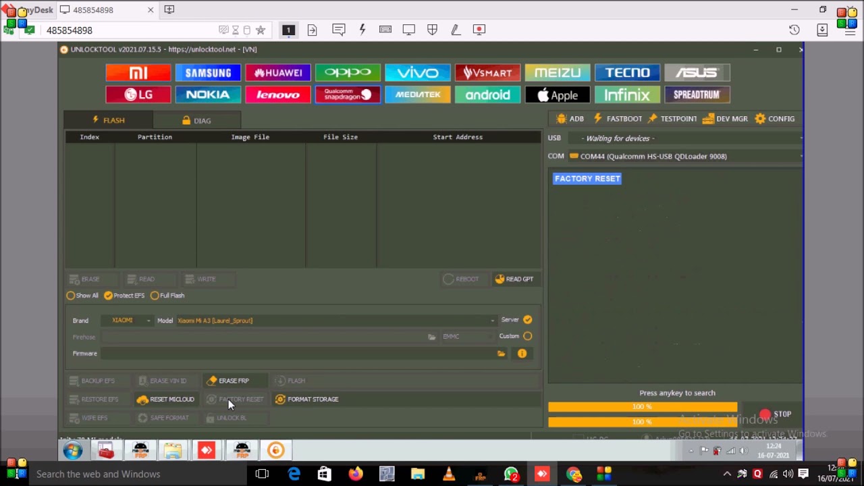The height and width of the screenshot is (486, 864).
Task: Open the ADB menu
Action: [x=570, y=119]
